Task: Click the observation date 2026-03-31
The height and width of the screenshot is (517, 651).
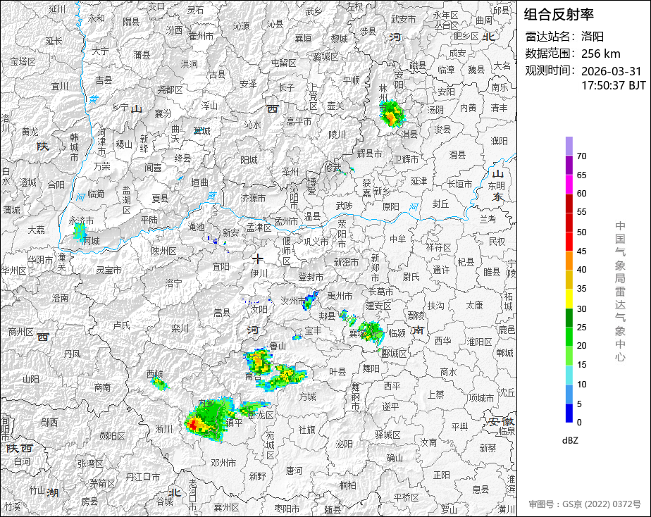Action: click(611, 71)
